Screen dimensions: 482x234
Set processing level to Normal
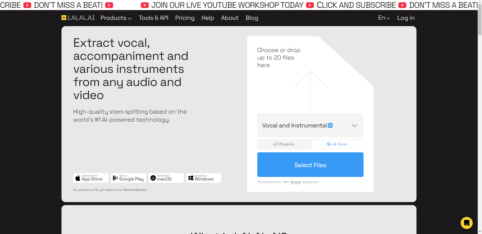coord(296,182)
